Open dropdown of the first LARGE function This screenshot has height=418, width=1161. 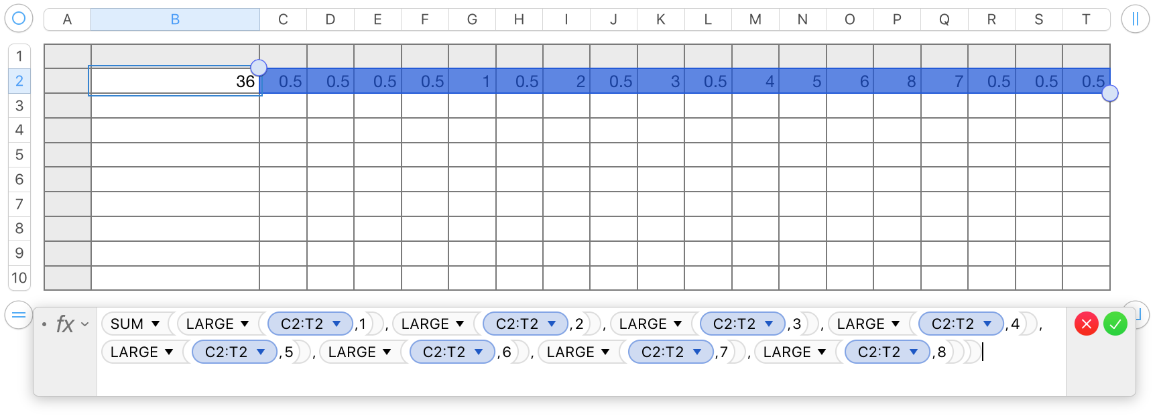point(245,324)
